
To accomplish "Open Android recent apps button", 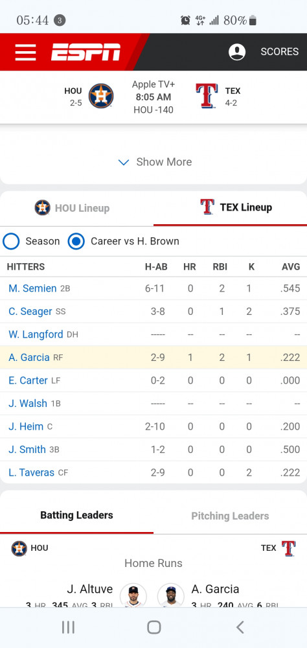I will coord(68,627).
